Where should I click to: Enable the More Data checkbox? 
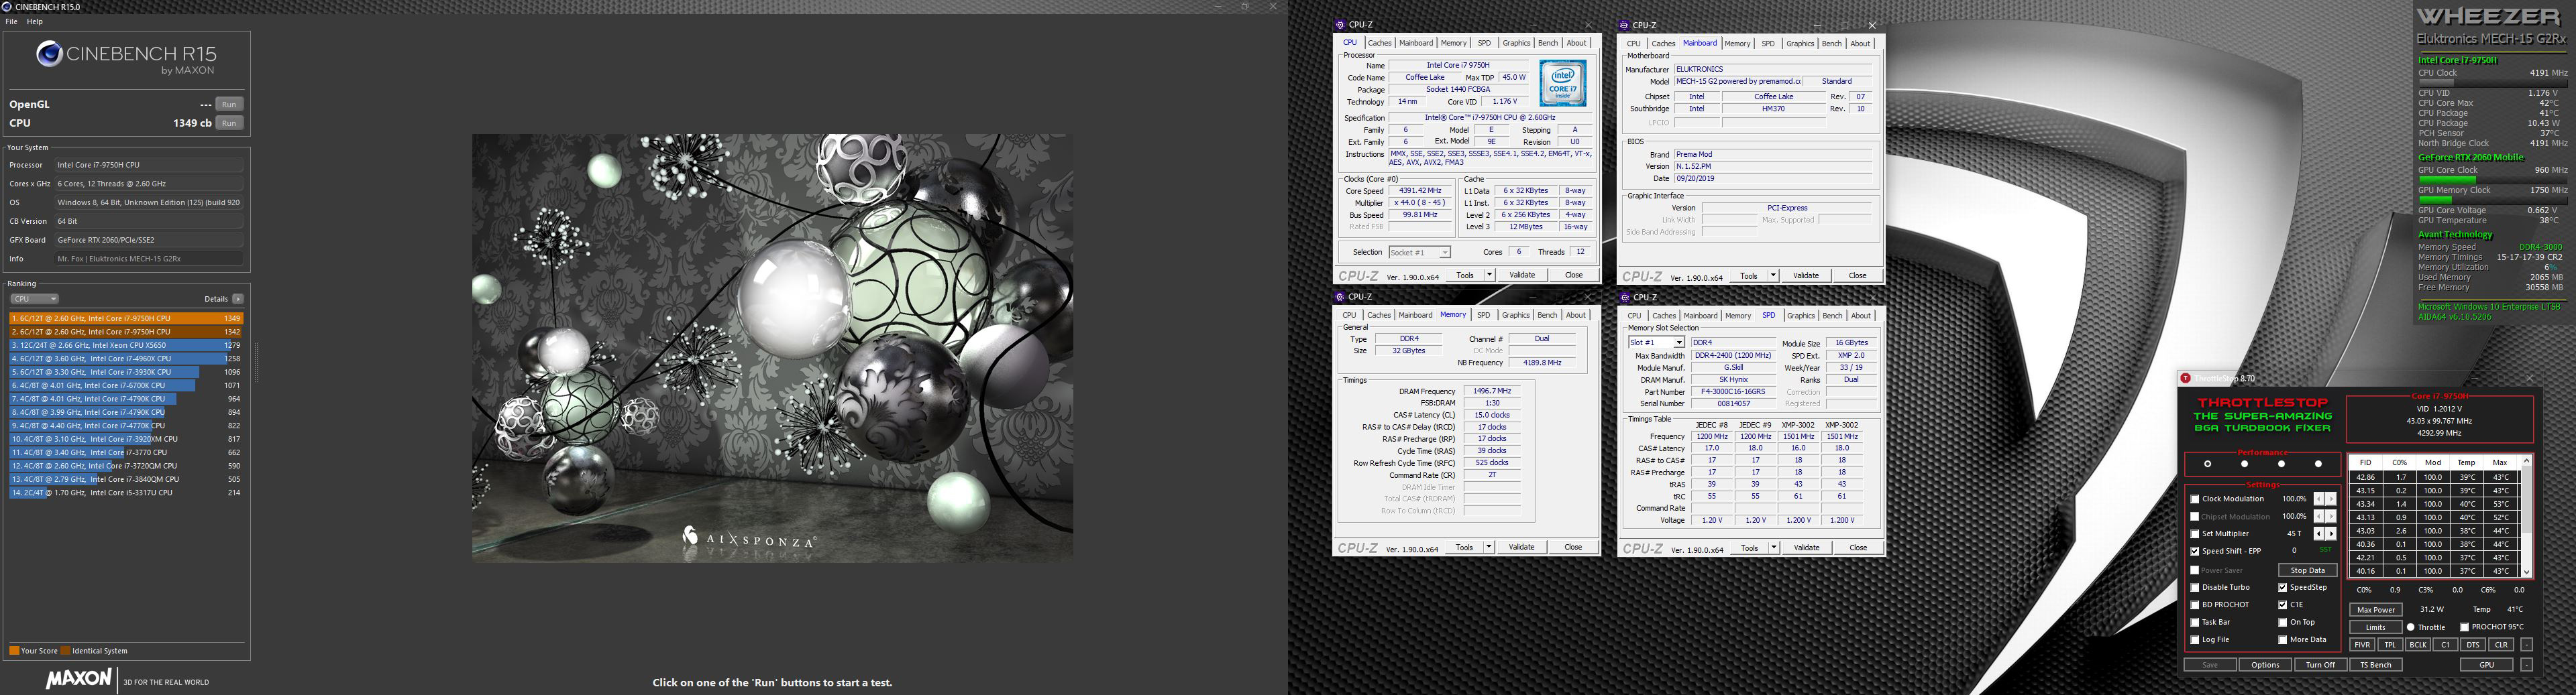click(x=2283, y=640)
